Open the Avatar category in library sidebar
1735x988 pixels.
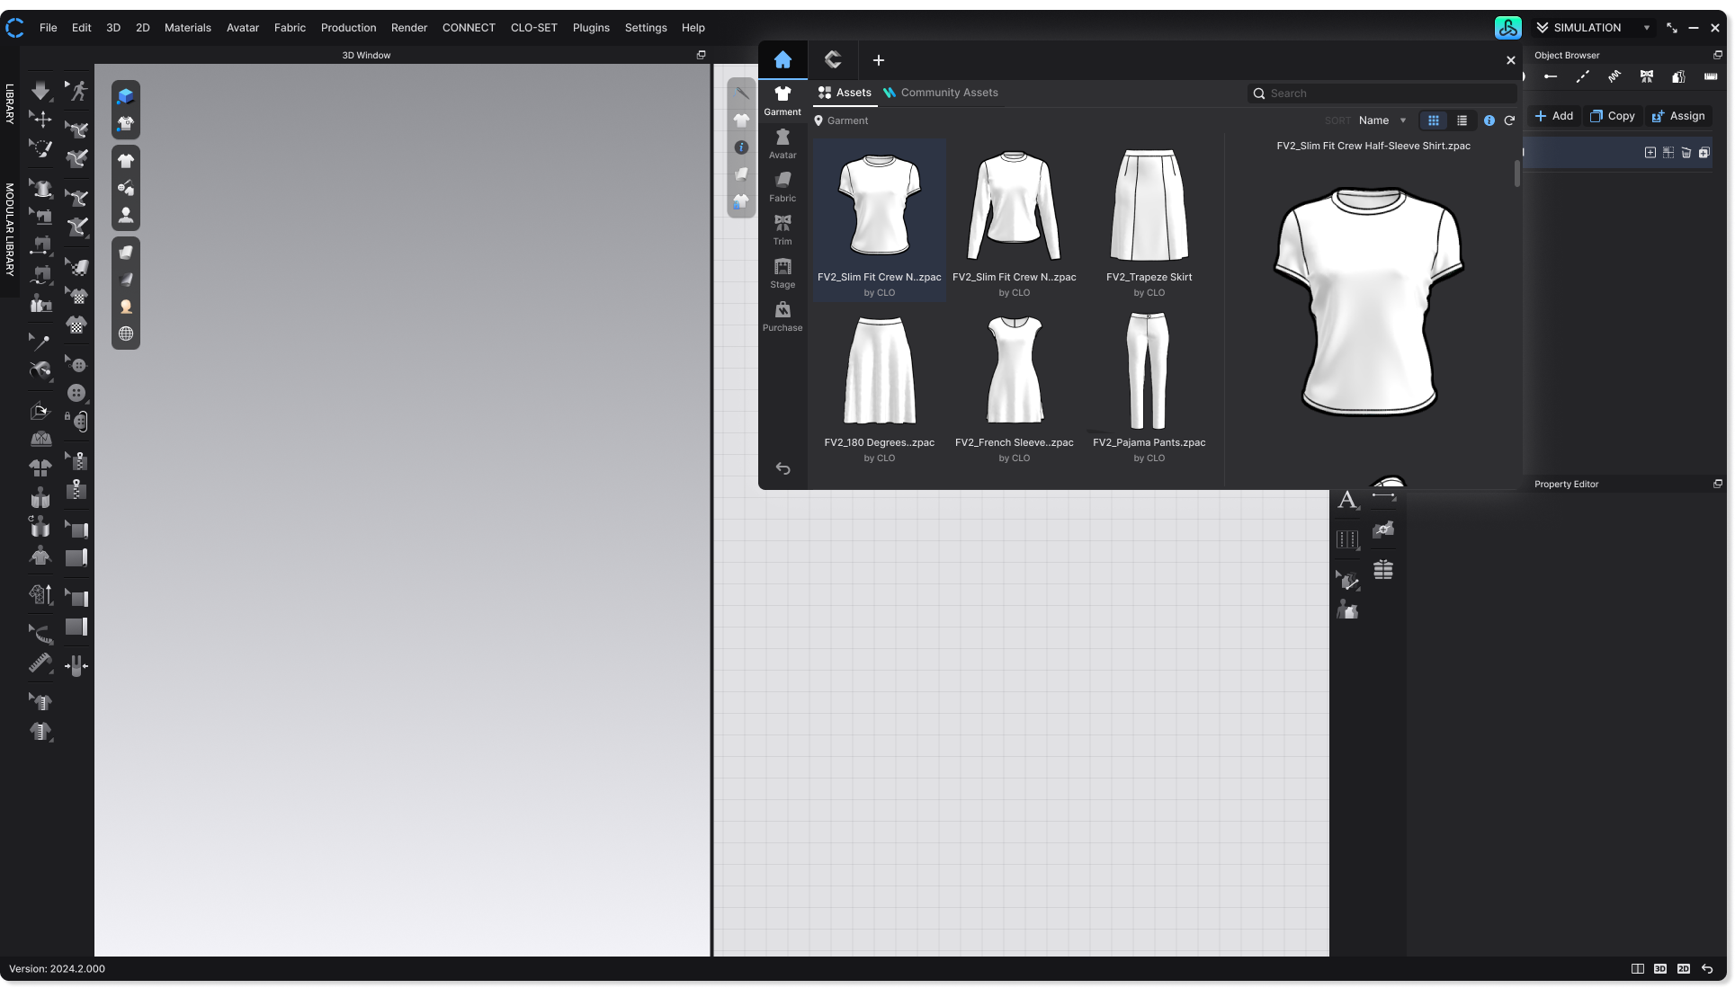pyautogui.click(x=783, y=144)
